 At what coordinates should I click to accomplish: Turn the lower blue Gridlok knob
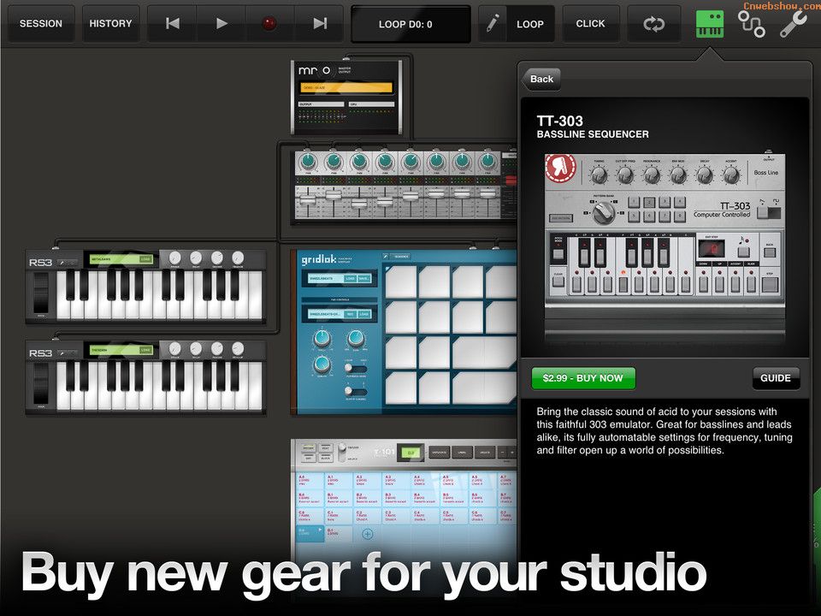click(322, 364)
